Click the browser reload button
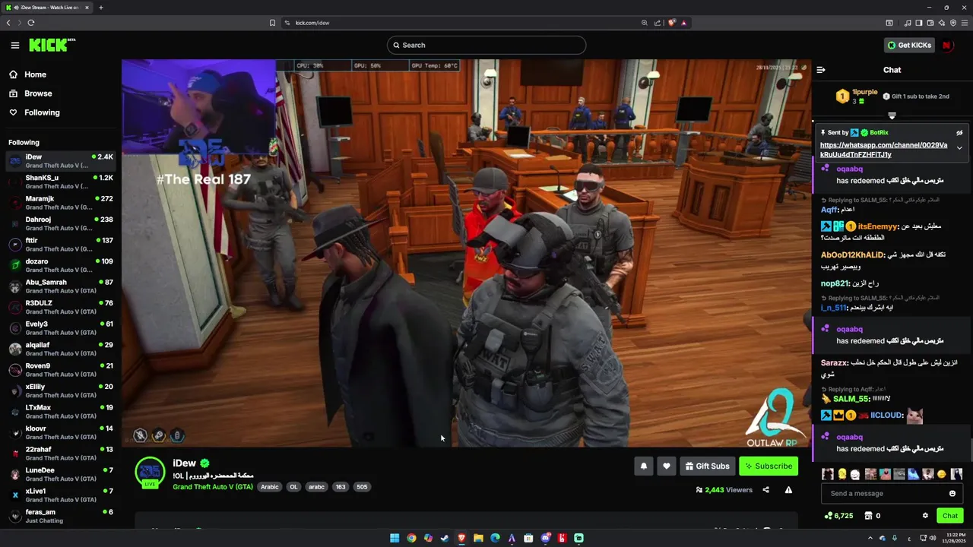 (31, 23)
